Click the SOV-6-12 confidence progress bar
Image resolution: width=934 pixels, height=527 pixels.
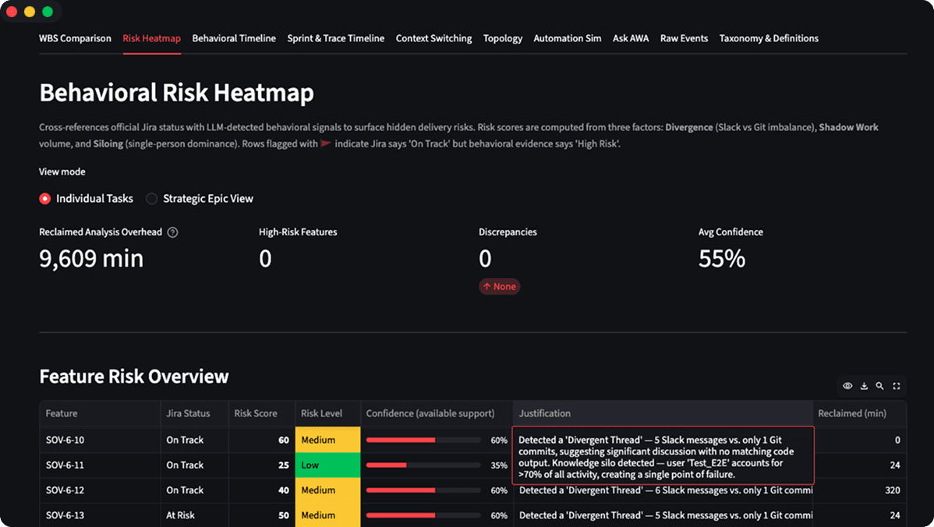(423, 490)
